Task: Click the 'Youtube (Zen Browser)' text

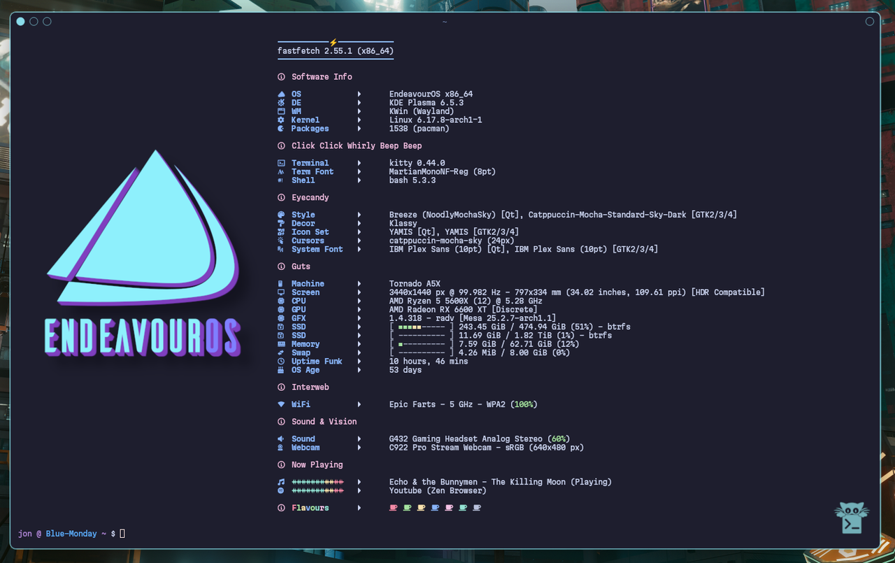Action: click(x=438, y=490)
